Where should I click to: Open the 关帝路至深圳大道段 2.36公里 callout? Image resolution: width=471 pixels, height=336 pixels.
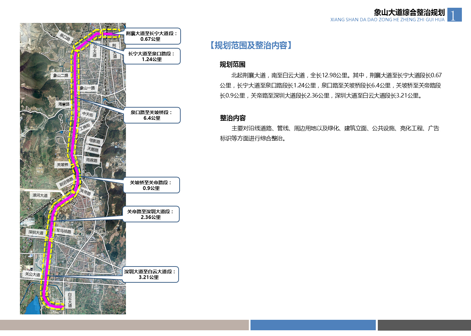151,214
